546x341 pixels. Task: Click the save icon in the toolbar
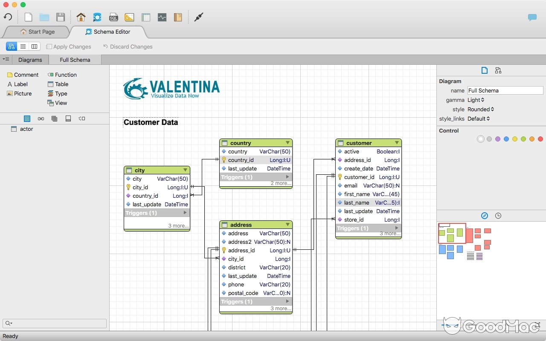point(61,17)
